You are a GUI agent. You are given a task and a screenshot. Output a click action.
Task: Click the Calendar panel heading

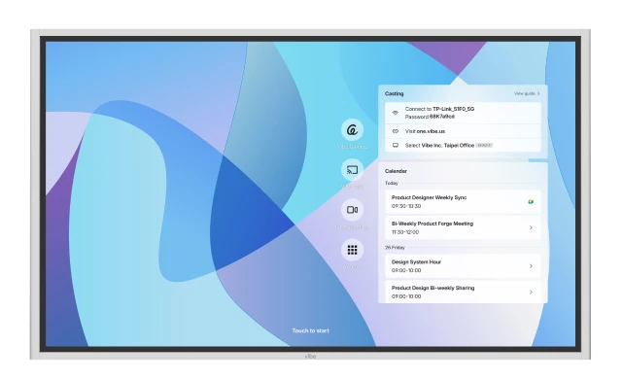pyautogui.click(x=396, y=171)
